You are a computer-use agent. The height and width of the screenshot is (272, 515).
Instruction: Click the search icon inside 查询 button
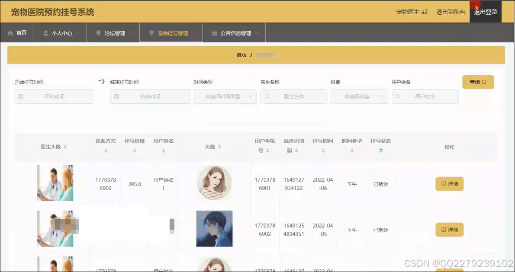[x=485, y=82]
